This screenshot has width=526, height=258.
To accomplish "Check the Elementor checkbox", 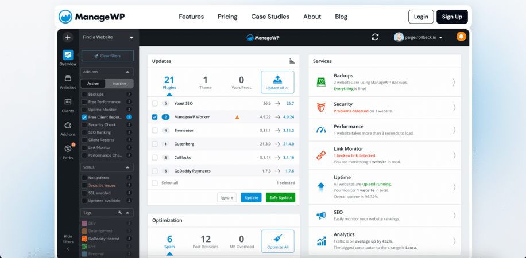I will click(154, 130).
